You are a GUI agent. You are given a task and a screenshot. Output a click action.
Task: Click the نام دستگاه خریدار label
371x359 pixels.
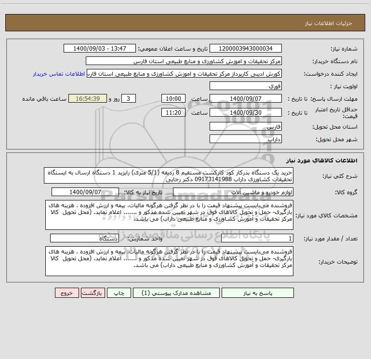(335, 61)
